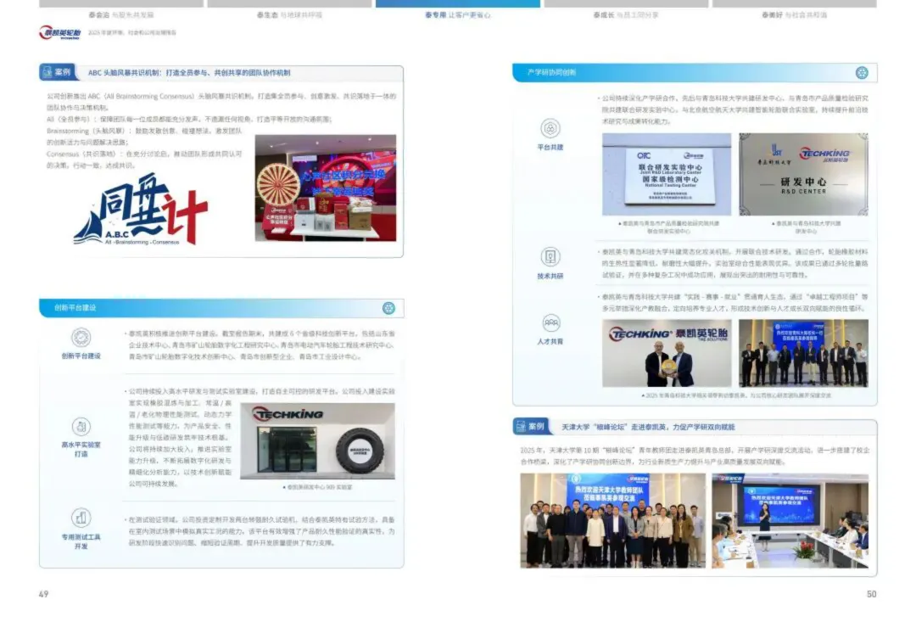
Task: Click the caption under the lab entrance photo
Action: [x=317, y=487]
